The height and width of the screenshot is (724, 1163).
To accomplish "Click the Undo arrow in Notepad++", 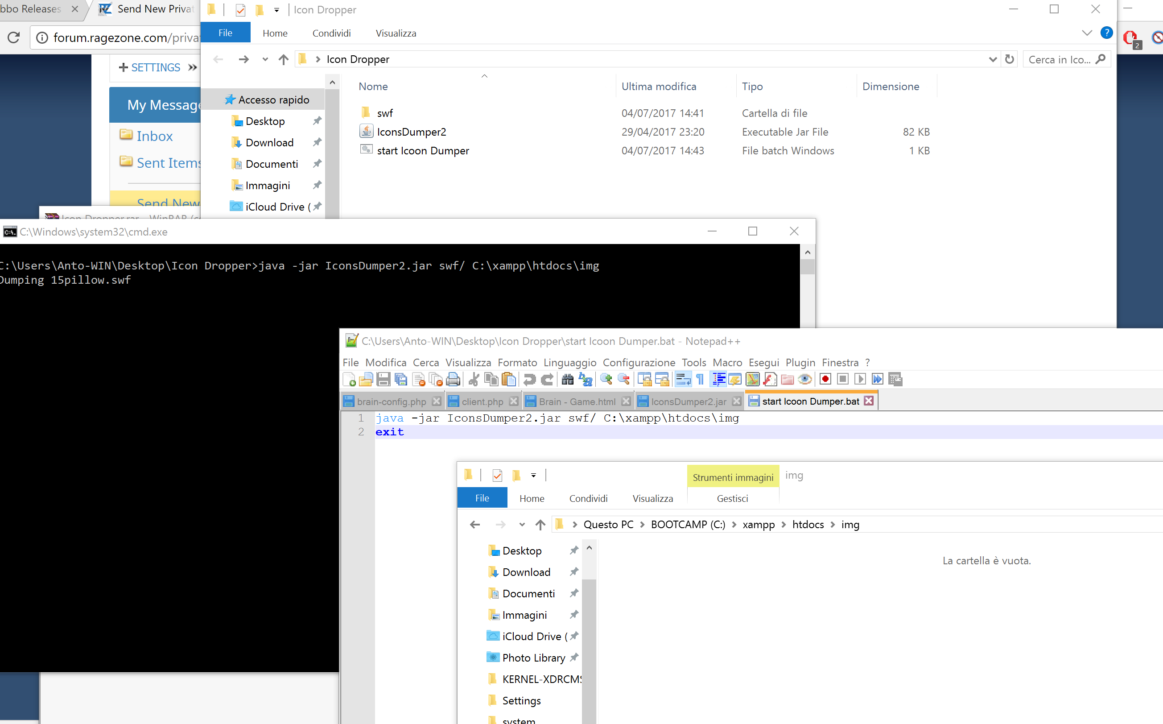I will coord(529,379).
